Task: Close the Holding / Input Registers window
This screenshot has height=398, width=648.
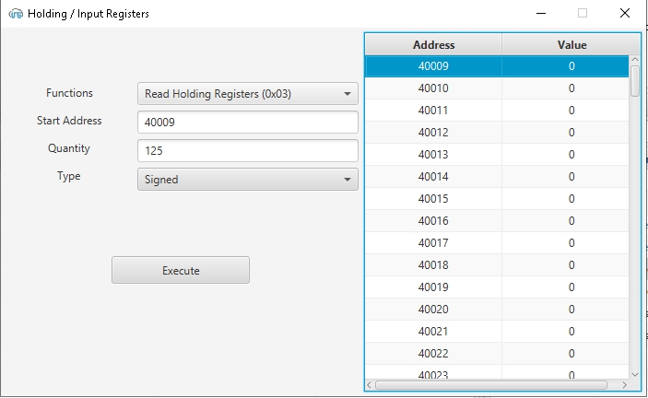Action: coord(626,14)
